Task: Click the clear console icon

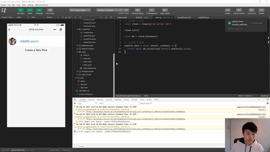Action: [x=75, y=103]
